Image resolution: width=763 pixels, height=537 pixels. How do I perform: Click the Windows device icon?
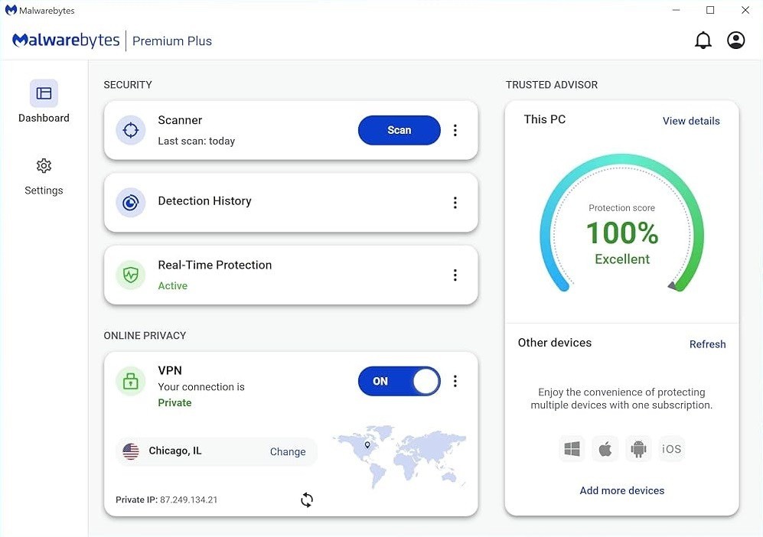click(572, 448)
